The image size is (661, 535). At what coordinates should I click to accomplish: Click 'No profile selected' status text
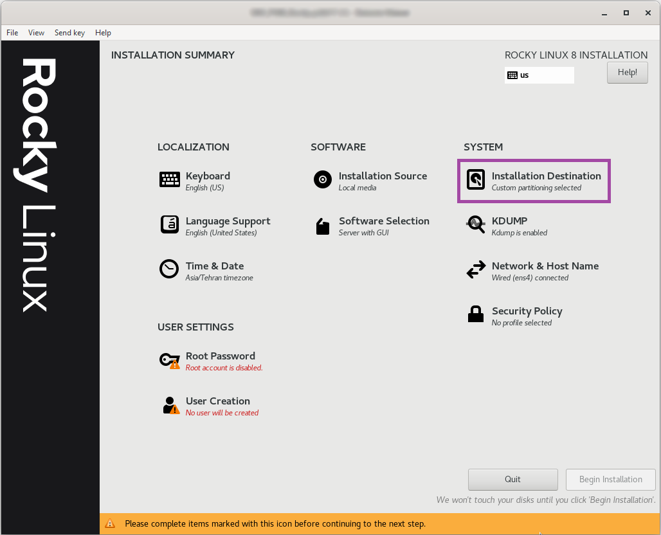pos(521,323)
